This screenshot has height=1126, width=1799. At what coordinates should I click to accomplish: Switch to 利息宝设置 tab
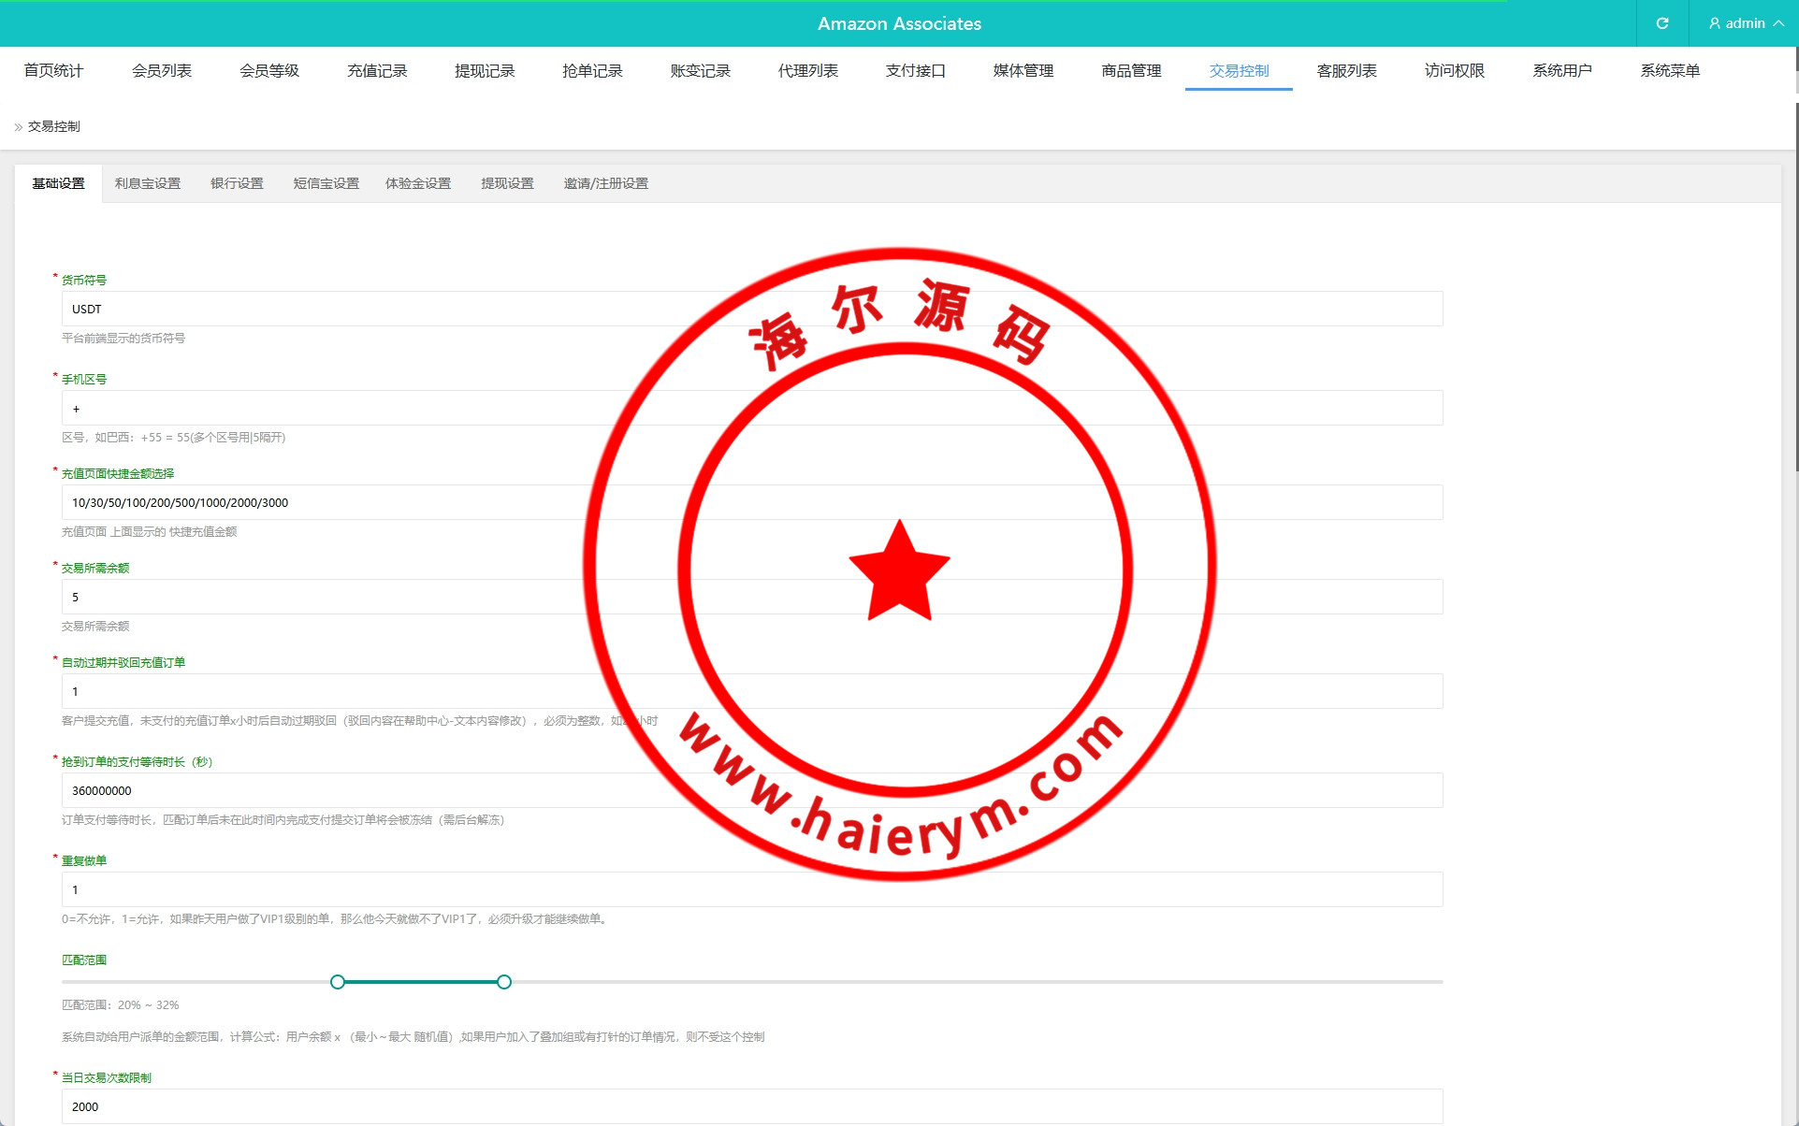(x=148, y=183)
